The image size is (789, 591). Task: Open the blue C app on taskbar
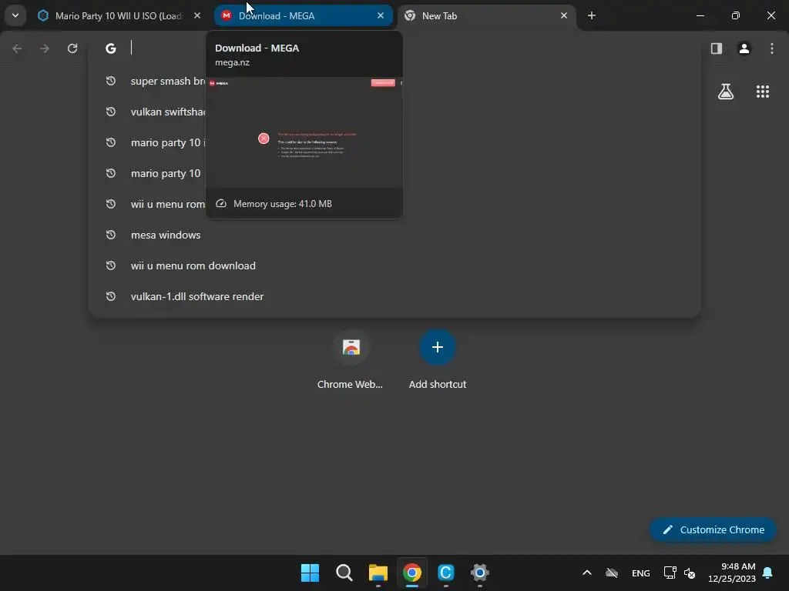[x=446, y=573]
